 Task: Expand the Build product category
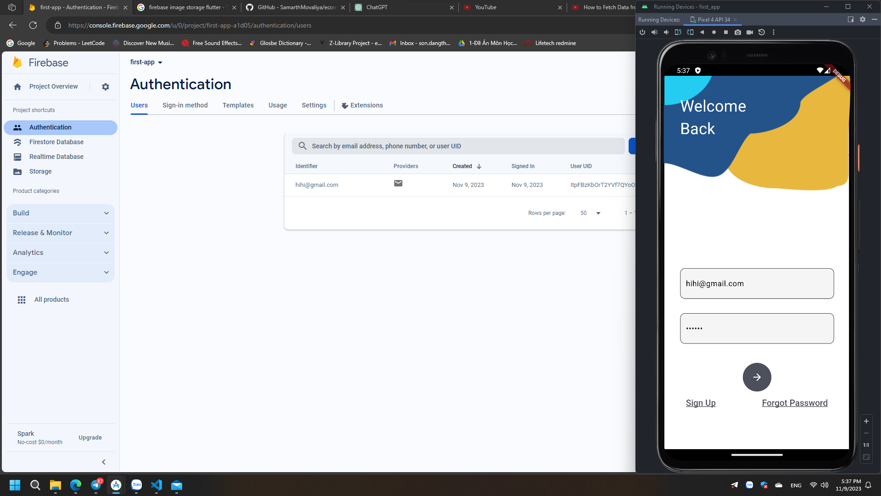coord(61,213)
